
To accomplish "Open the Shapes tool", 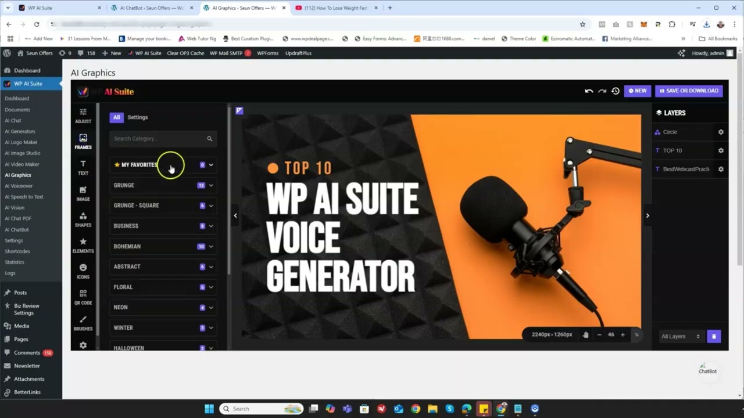I will 83,219.
